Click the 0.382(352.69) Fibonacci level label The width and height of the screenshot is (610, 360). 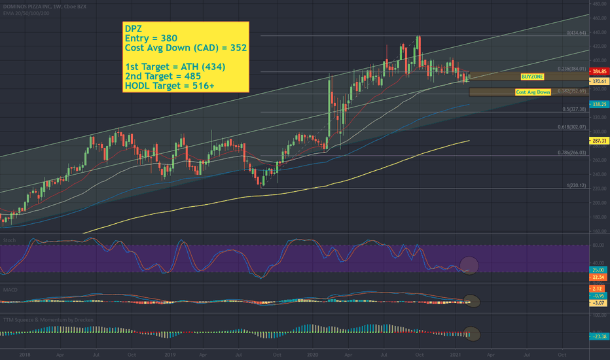[x=572, y=91]
